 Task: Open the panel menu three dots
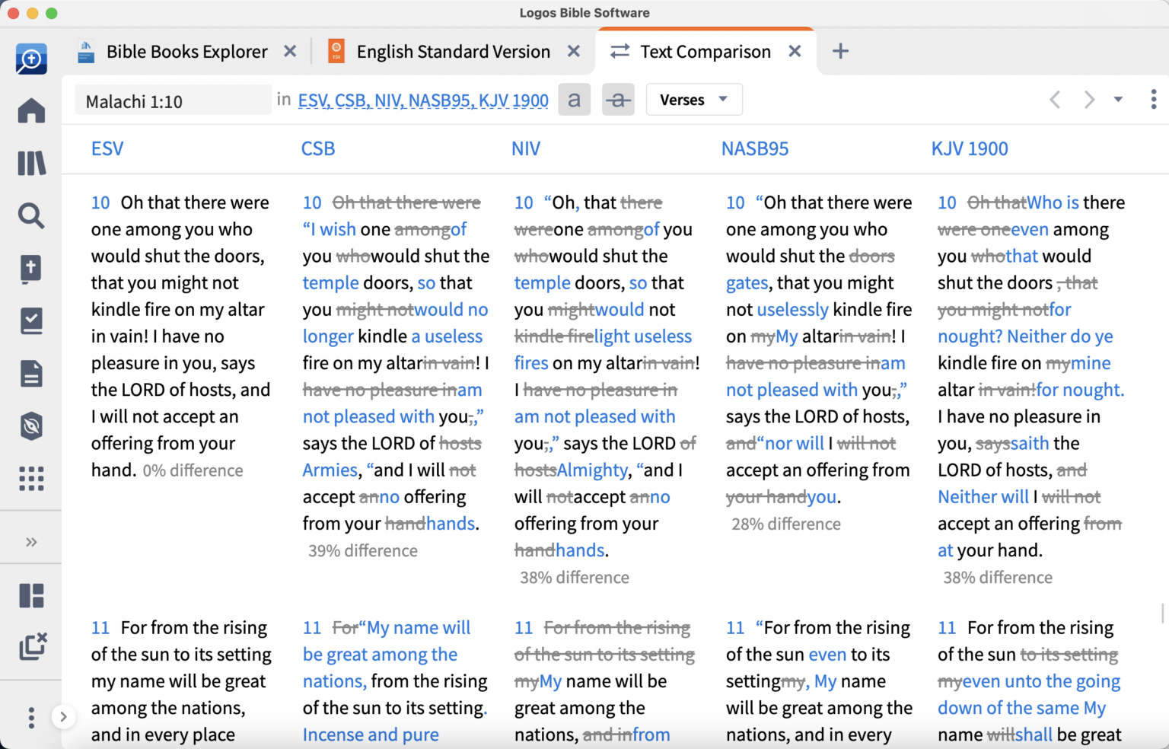(x=1154, y=100)
